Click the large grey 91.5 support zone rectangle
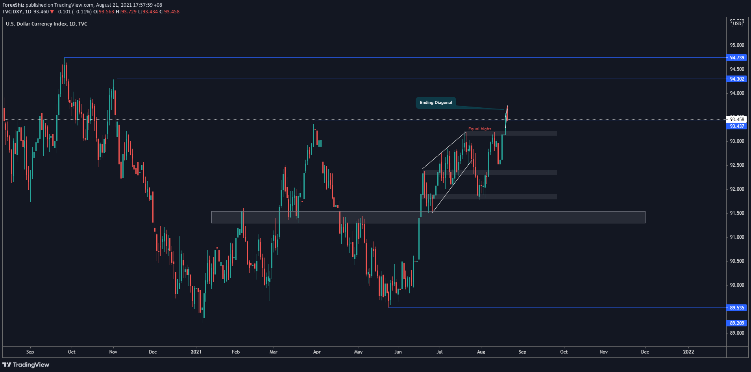751x372 pixels. click(x=428, y=217)
